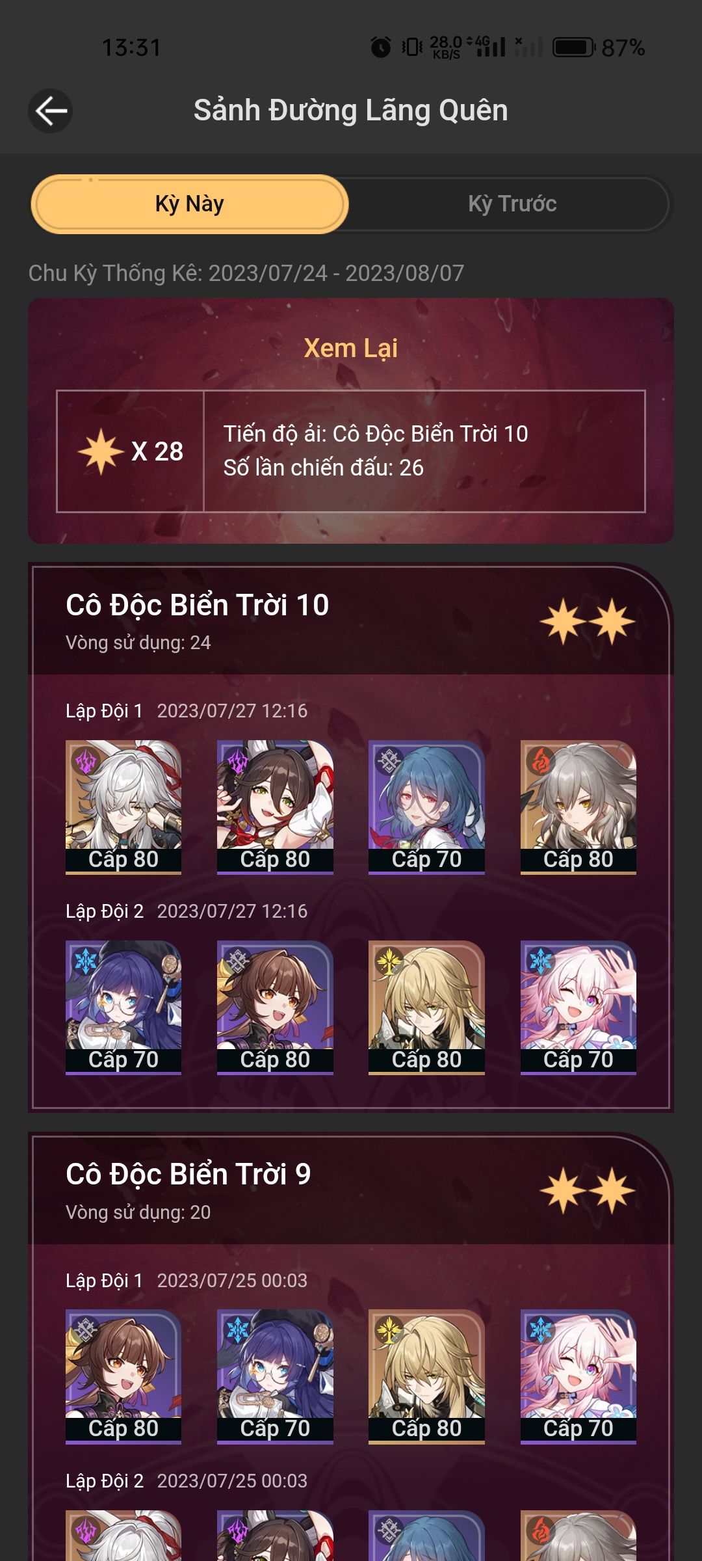Select blue-haired Cấp 70 character in stage 10 team 1
Viewport: 702px width, 1561px height.
(x=426, y=807)
